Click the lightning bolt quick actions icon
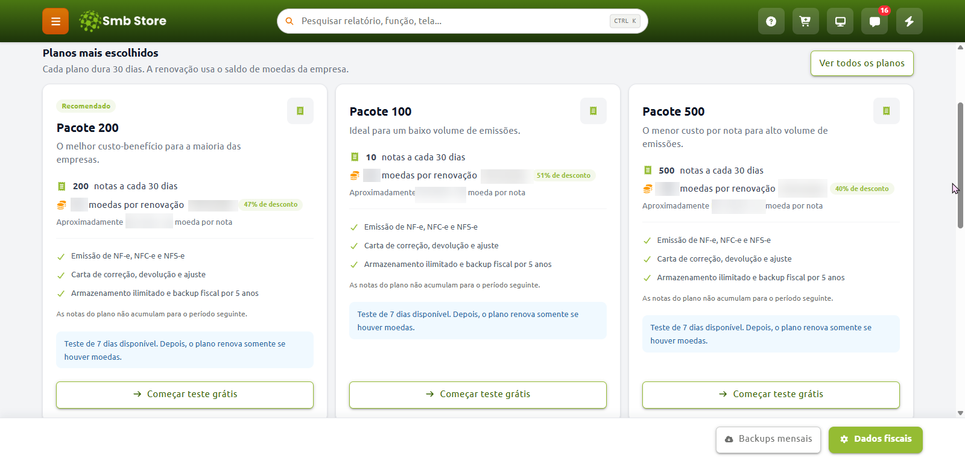965x461 pixels. coord(910,22)
